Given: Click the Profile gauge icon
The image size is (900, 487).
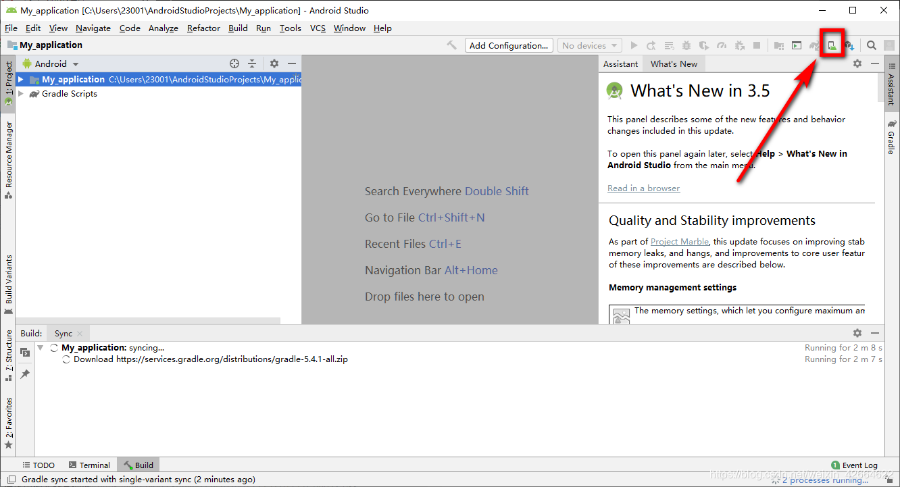Looking at the screenshot, I should point(722,45).
